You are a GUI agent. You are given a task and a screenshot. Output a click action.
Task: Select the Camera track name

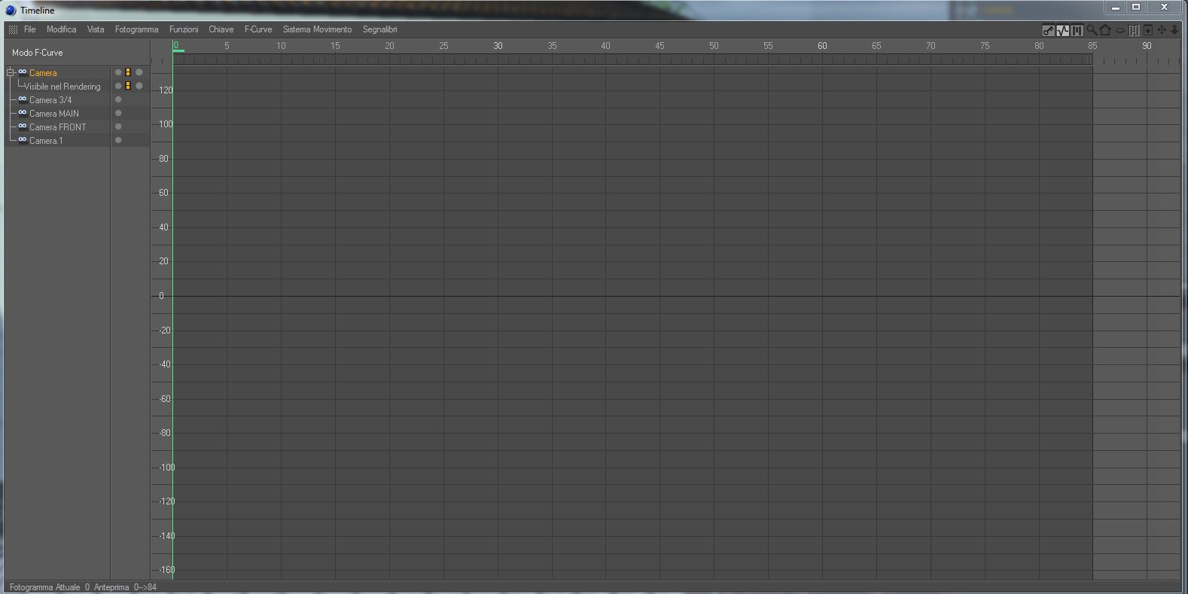coord(43,73)
